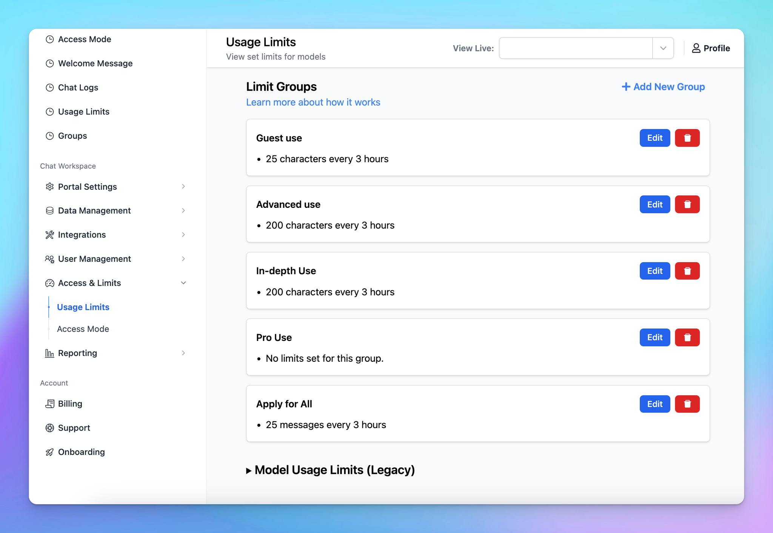Delete the Apply for All group

click(x=687, y=404)
